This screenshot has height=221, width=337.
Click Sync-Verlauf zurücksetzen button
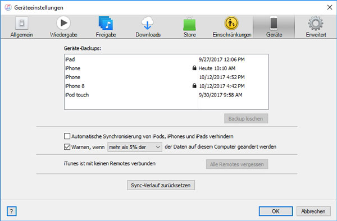tap(161, 185)
